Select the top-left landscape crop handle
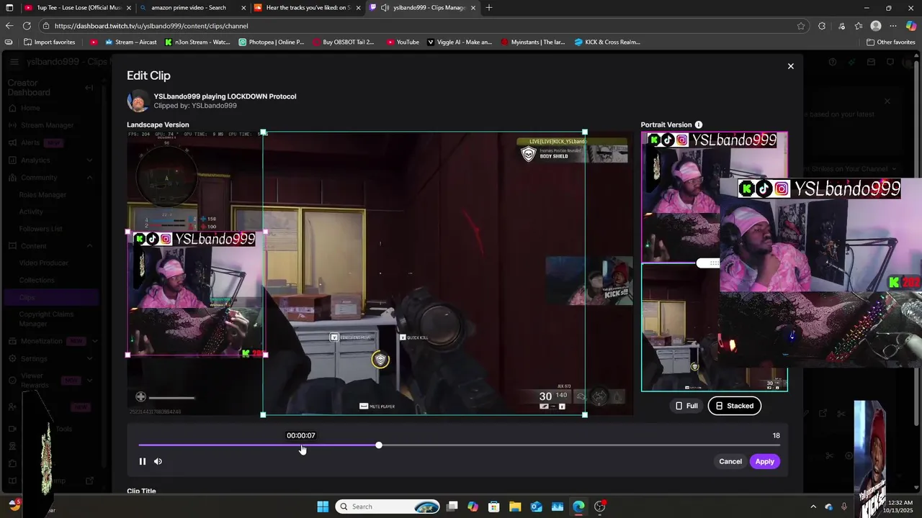922x518 pixels. click(263, 132)
